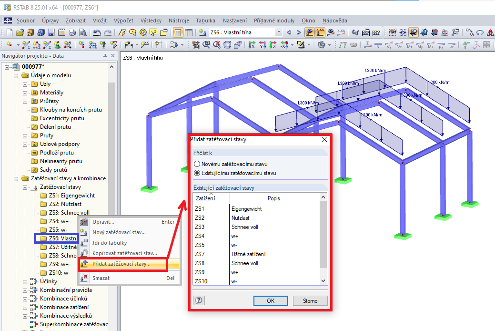Open Print preview with the magnifier-page icon

pos(83,32)
